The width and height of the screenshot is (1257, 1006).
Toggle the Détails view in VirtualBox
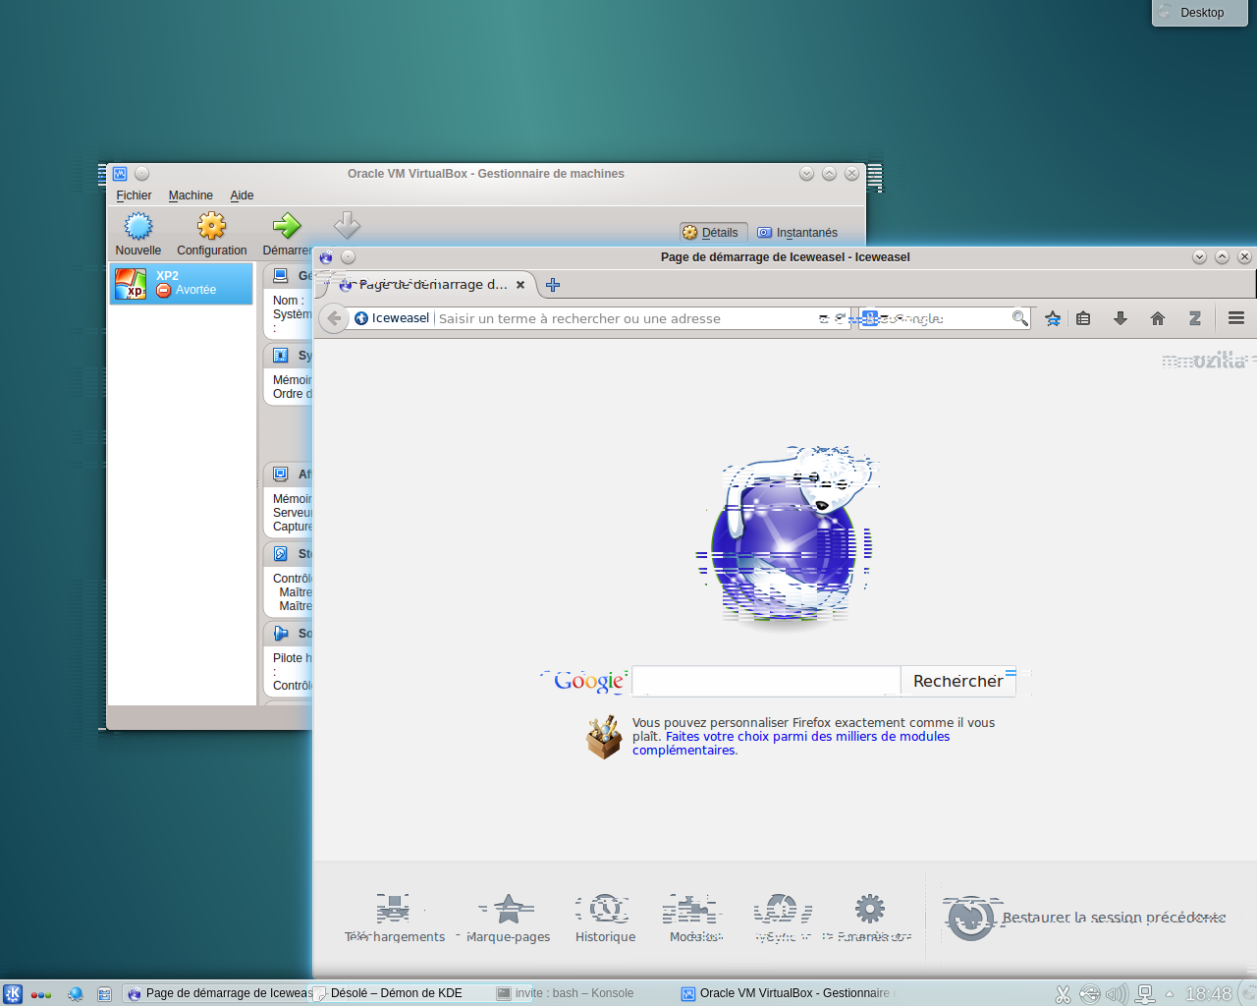[711, 233]
